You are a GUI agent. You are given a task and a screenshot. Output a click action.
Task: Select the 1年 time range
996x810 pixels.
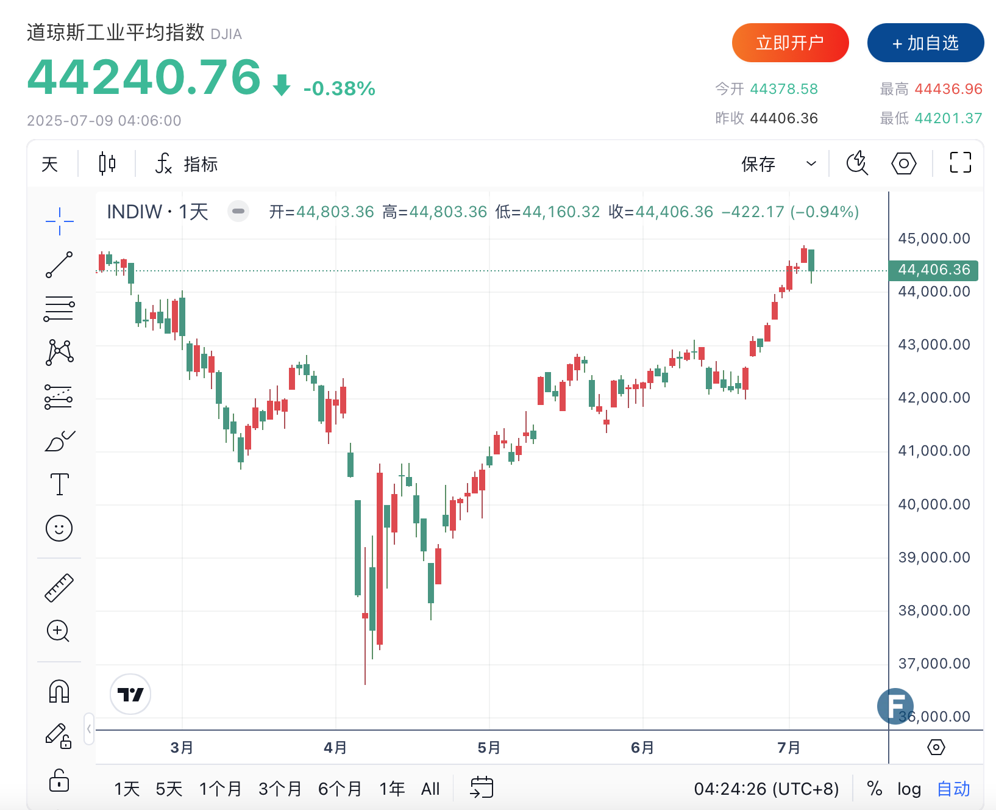[392, 789]
